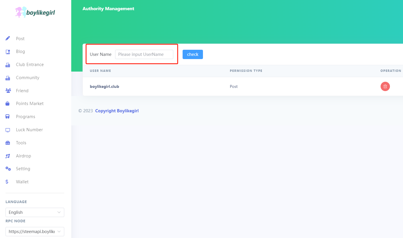Open the RPC node selector dropdown
Viewport: 403px width, 238px height.
[35, 232]
